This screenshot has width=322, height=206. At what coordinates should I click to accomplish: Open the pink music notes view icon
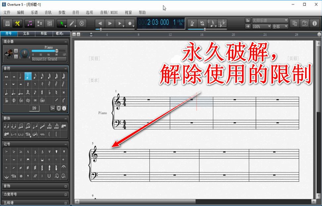[x=30, y=23]
